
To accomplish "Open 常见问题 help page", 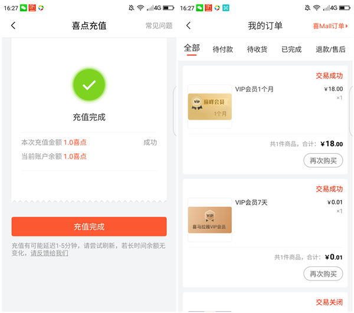I will click(x=159, y=26).
